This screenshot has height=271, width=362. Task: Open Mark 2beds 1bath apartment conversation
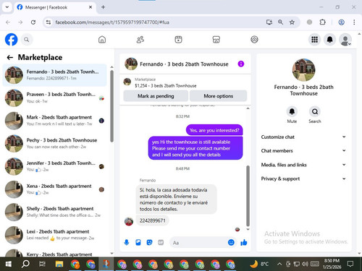54,121
